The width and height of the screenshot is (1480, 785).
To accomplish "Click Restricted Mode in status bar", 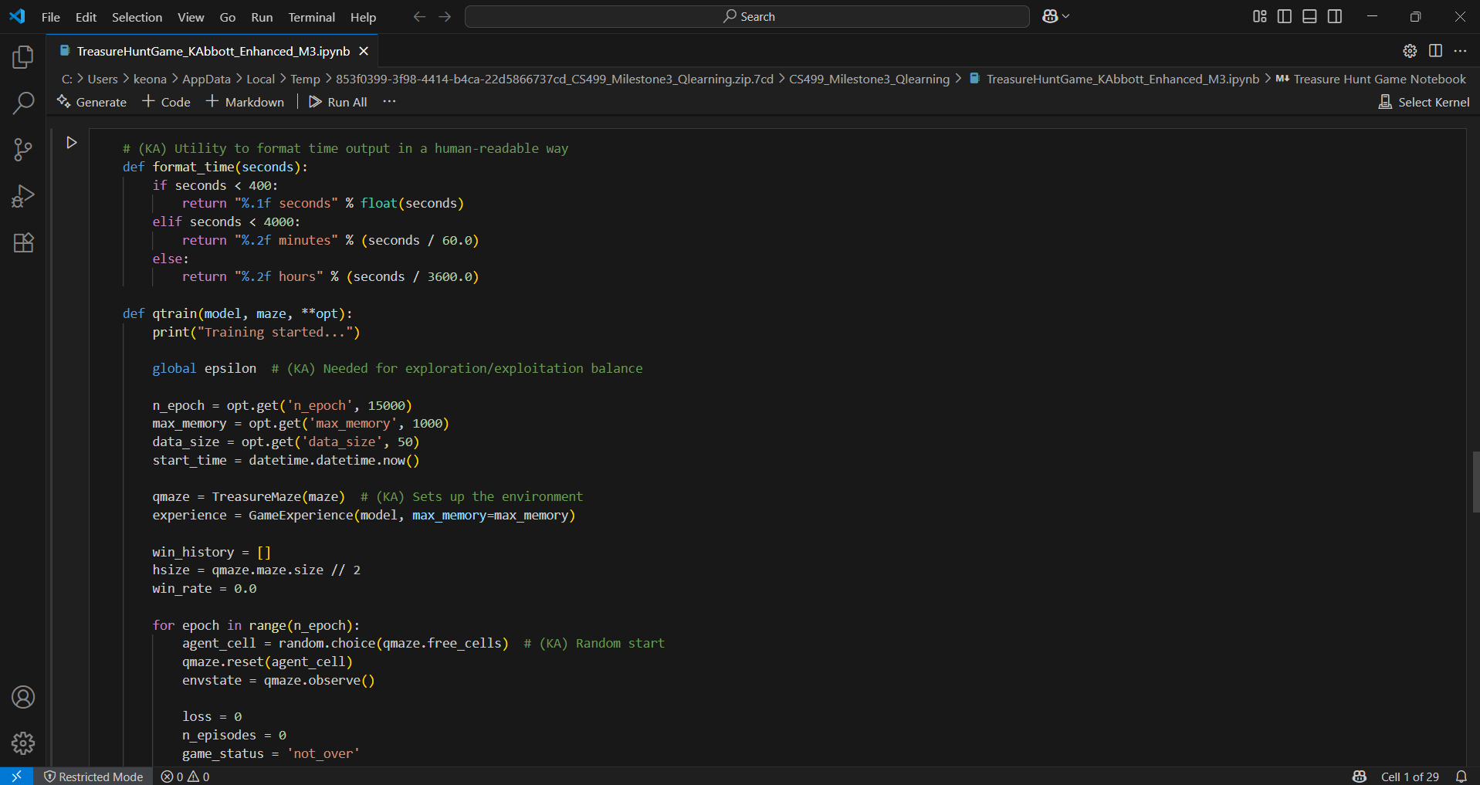I will 93,777.
